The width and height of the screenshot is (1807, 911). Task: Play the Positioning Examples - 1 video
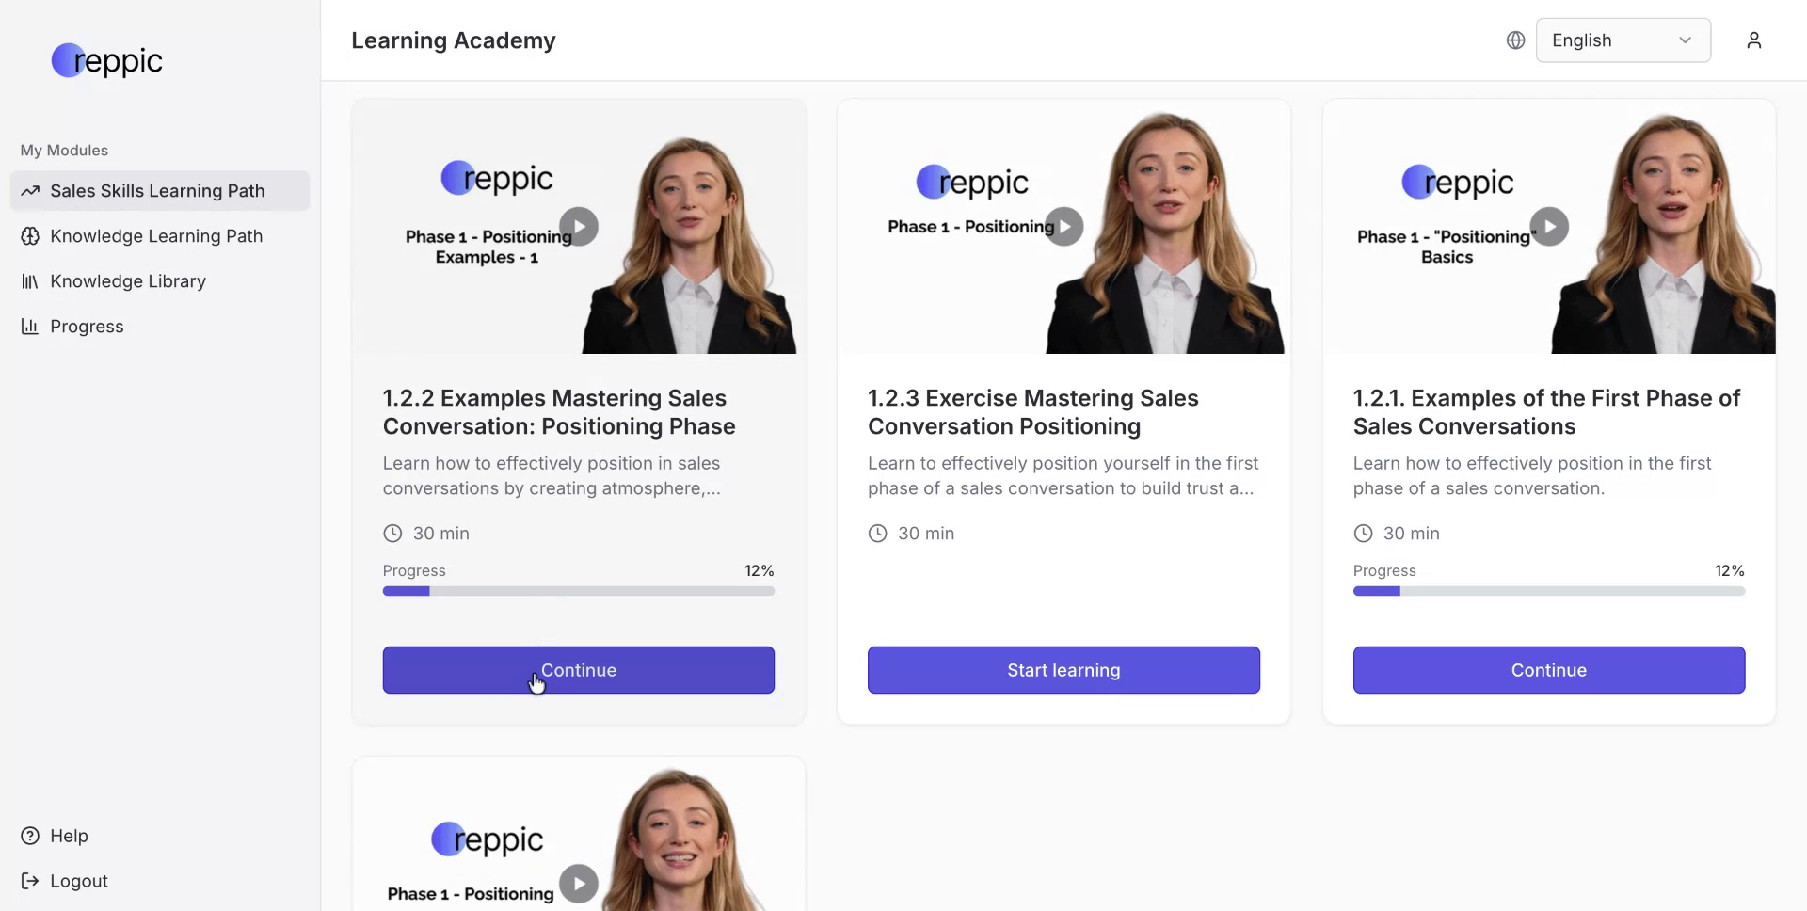coord(579,227)
